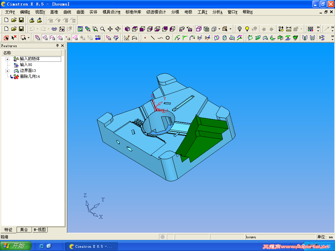Screen dimensions: 335x251
Task: Select the magnifier Zoom tool
Action: (x=102, y=29)
